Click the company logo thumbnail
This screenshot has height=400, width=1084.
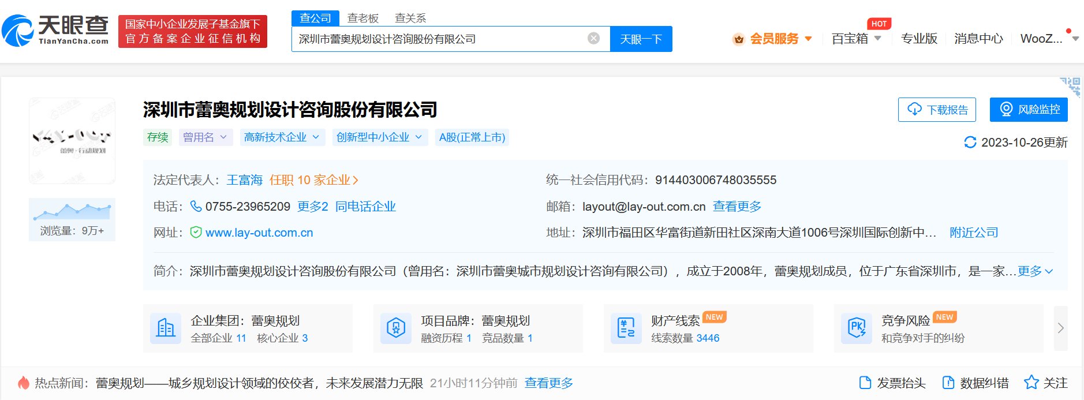[x=72, y=141]
